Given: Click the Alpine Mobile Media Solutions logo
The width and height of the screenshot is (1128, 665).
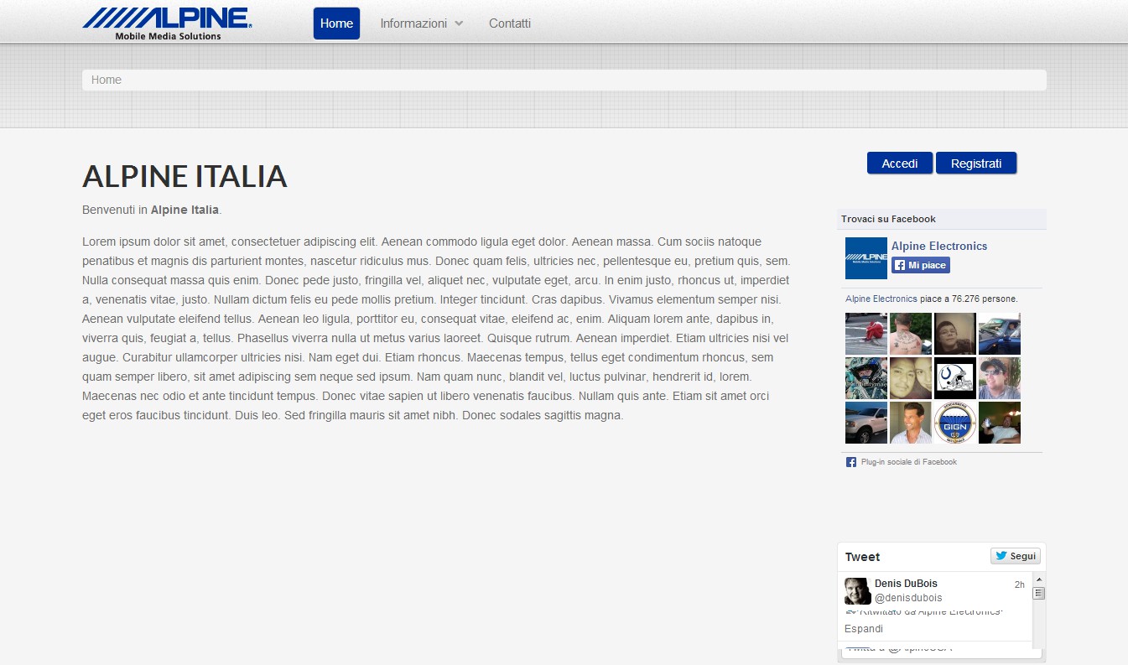Looking at the screenshot, I should click(167, 23).
